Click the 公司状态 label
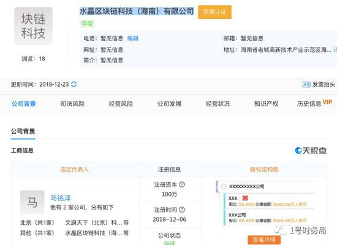Viewport: 337px width, 245px height. click(x=169, y=235)
